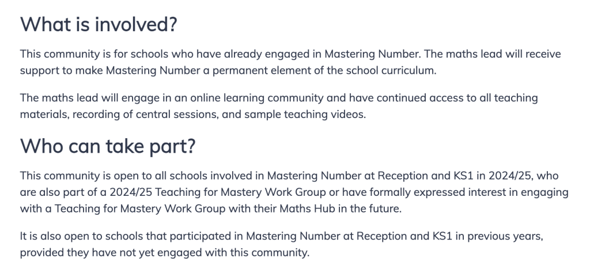Click the text 'provided they have not yet engaged'
Viewport: 590px width, 273px height.
111,253
